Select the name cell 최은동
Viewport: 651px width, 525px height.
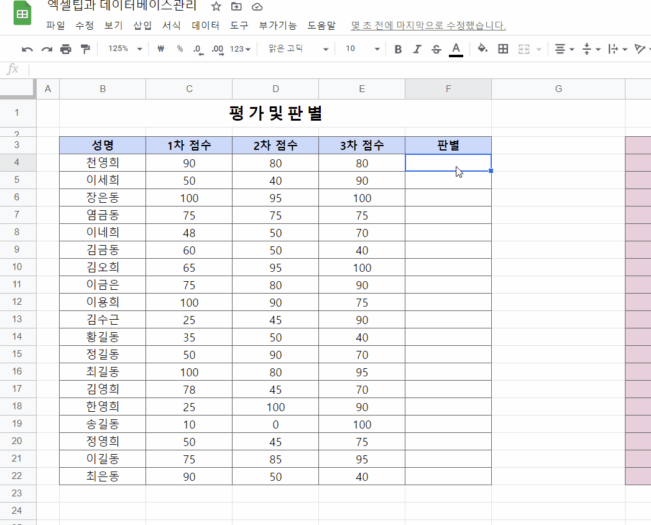[103, 476]
